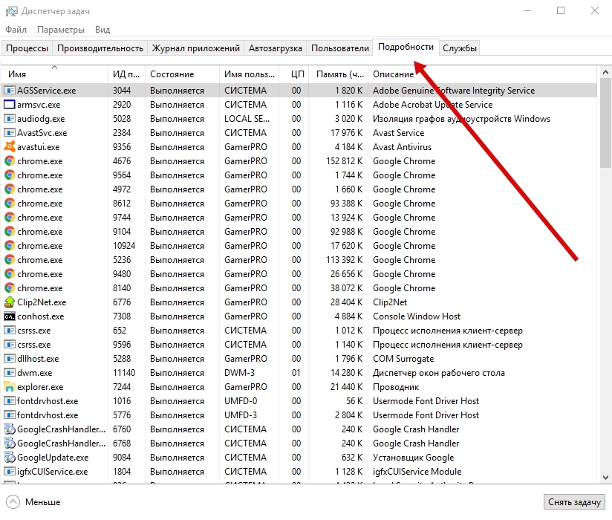The height and width of the screenshot is (520, 612).
Task: Select the dwm.exe process name
Action: pos(35,373)
